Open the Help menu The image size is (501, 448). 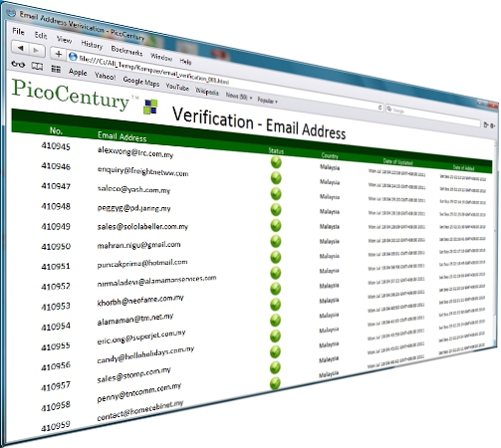click(x=185, y=61)
